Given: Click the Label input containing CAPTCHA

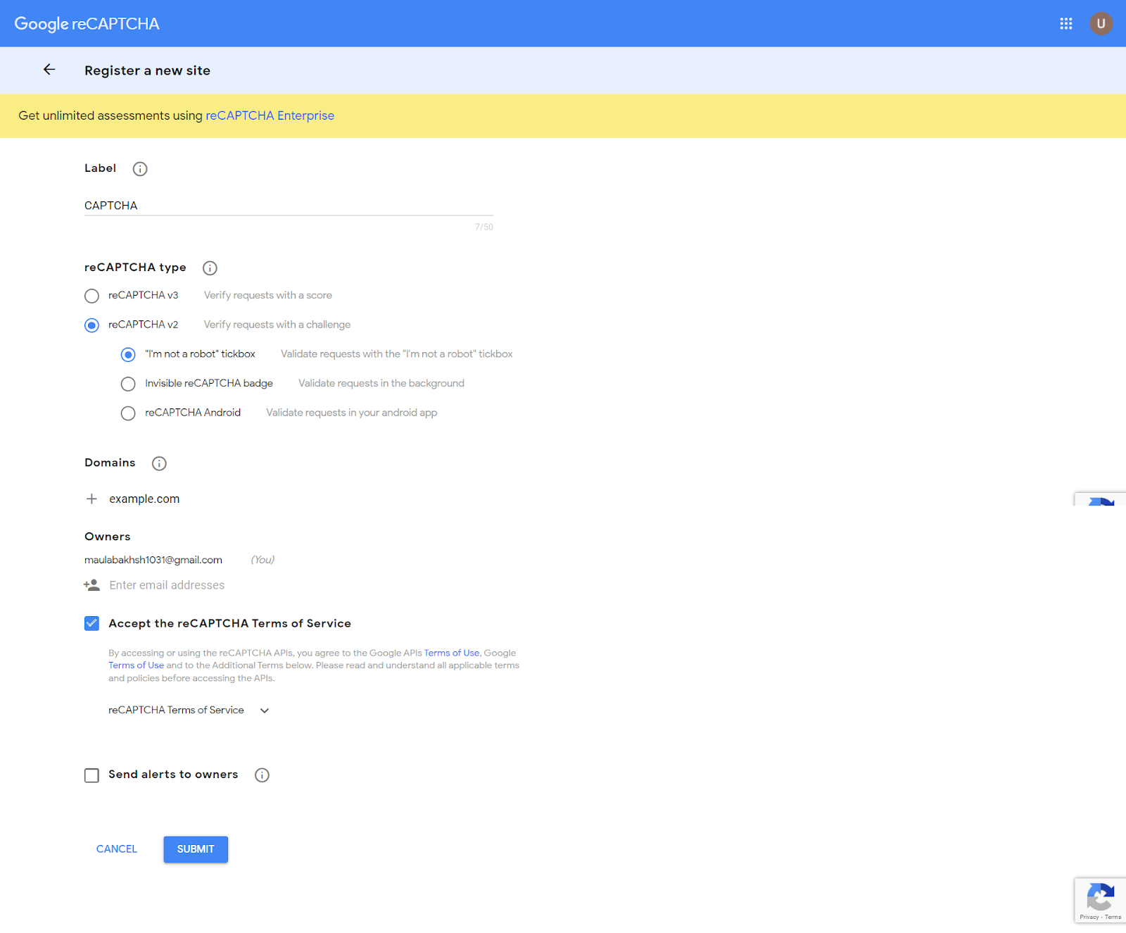Looking at the screenshot, I should pyautogui.click(x=289, y=206).
